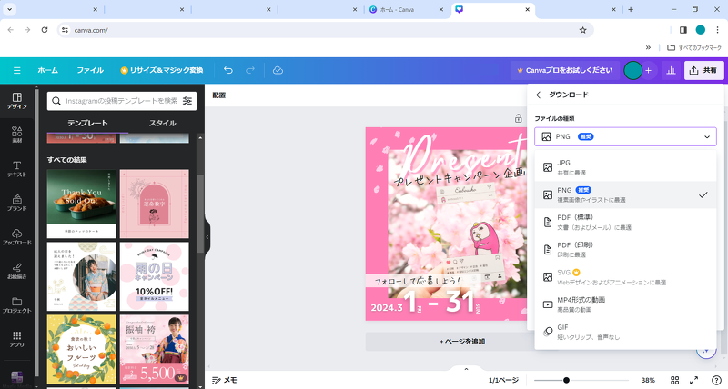Choose the PDF（標準）file type option

click(x=625, y=222)
